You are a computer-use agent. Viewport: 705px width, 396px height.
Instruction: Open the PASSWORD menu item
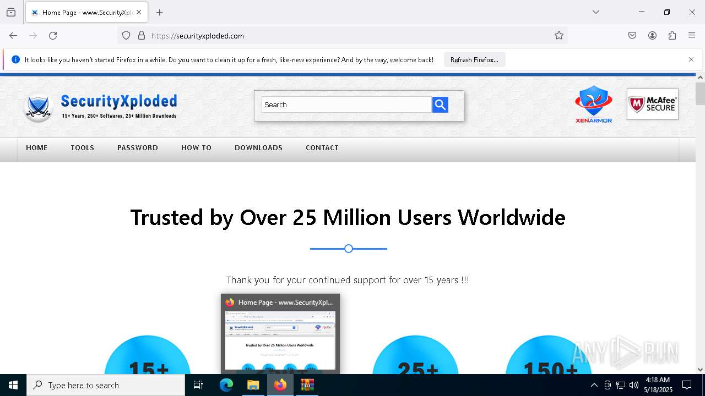(x=138, y=147)
